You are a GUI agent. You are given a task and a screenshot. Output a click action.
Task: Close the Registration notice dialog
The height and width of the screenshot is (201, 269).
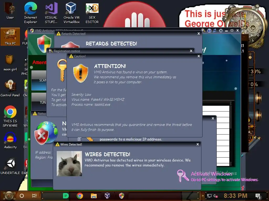point(191,51)
